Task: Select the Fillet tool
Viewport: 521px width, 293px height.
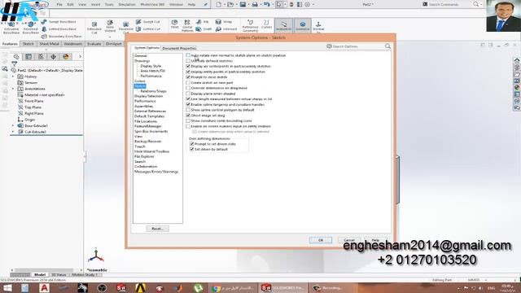Action: pyautogui.click(x=174, y=24)
